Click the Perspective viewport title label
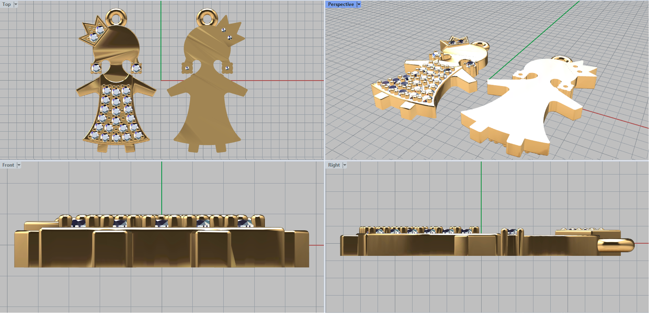The image size is (650, 314). [341, 4]
